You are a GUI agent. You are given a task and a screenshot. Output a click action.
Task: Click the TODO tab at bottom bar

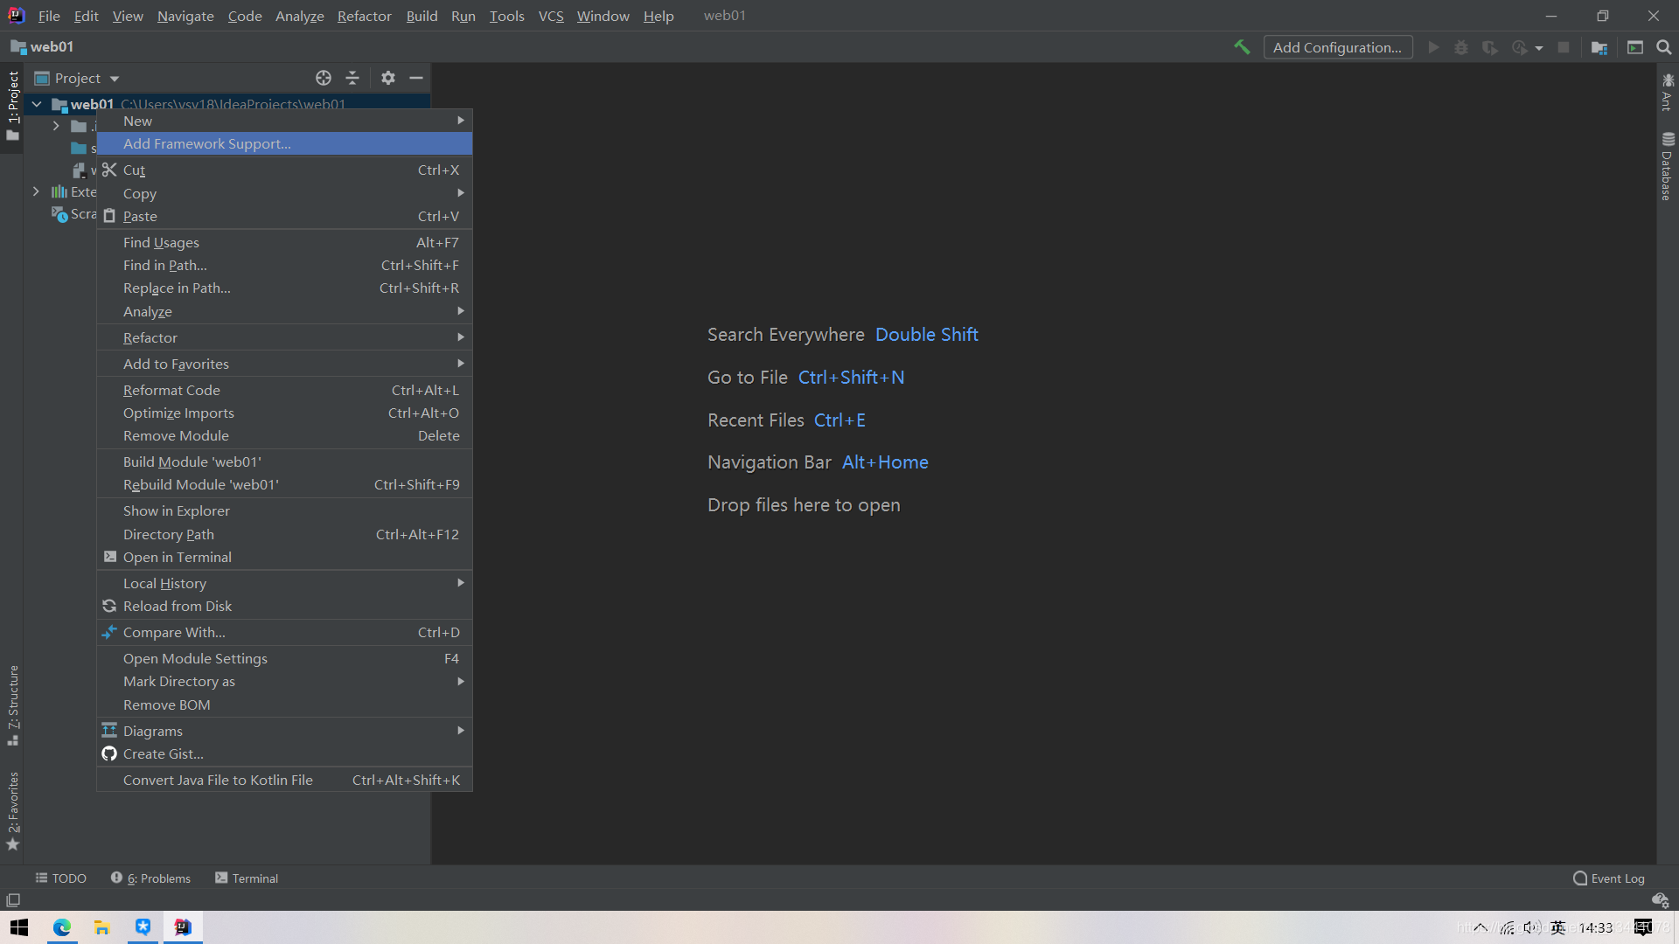[61, 878]
